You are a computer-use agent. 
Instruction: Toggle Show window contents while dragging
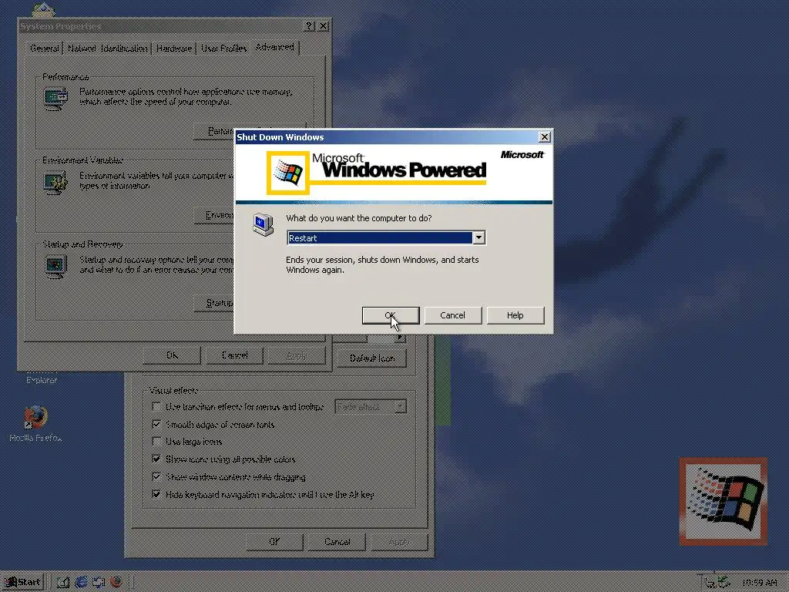coord(156,476)
